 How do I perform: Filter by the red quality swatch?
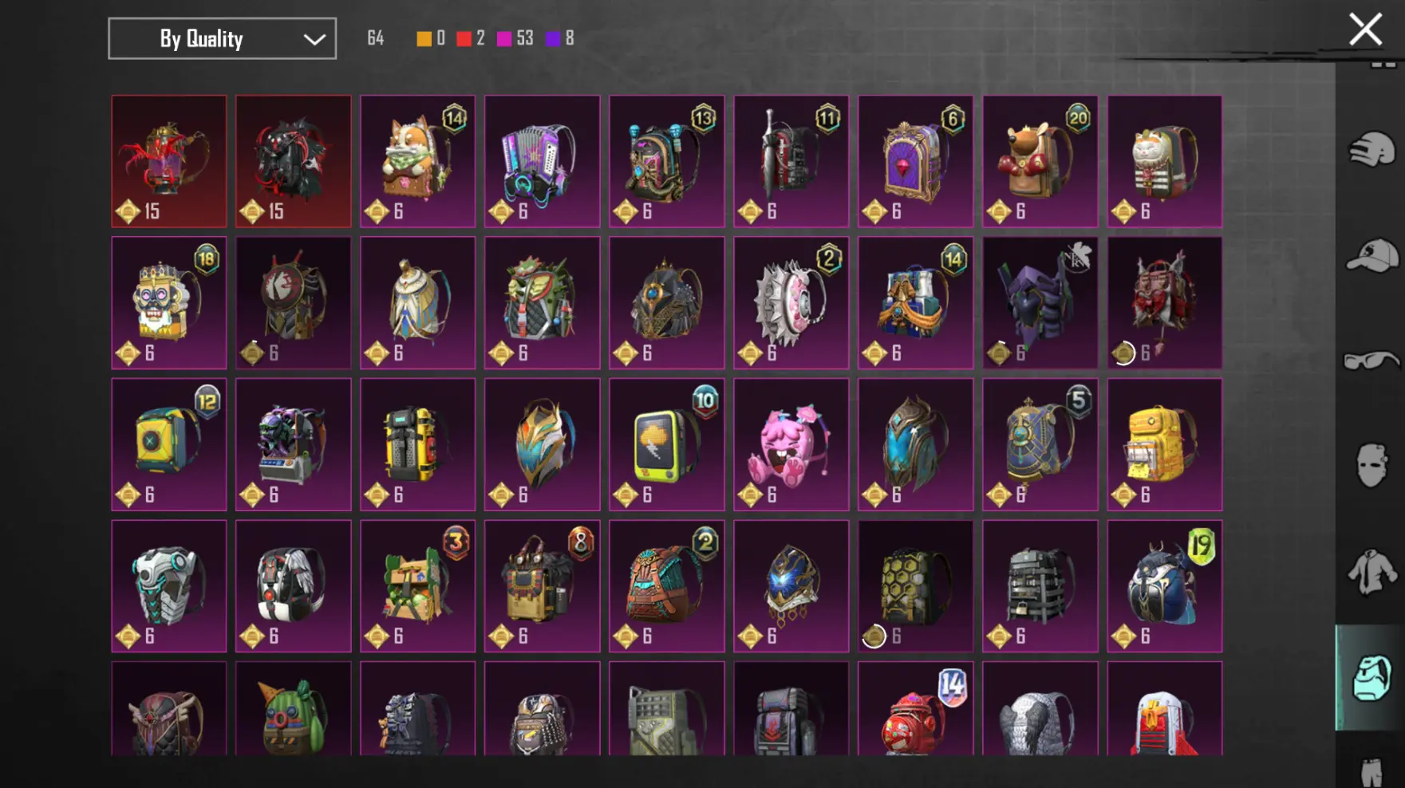[464, 38]
